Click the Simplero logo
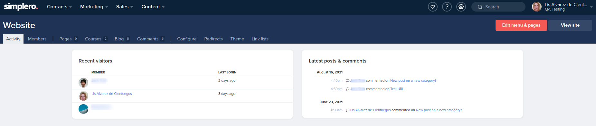Image resolution: width=596 pixels, height=126 pixels. 21,6
